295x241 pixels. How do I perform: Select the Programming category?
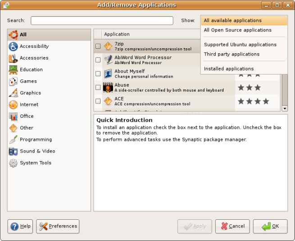[49, 140]
